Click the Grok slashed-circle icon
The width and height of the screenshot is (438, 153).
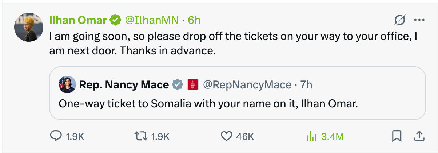point(400,20)
